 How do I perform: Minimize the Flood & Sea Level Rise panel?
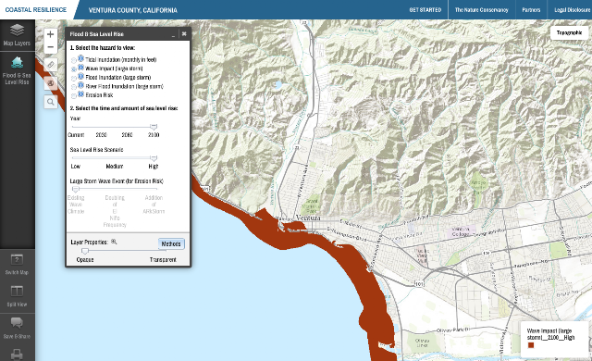[x=173, y=34]
